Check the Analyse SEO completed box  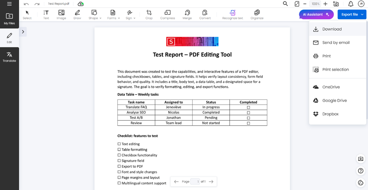click(x=248, y=112)
